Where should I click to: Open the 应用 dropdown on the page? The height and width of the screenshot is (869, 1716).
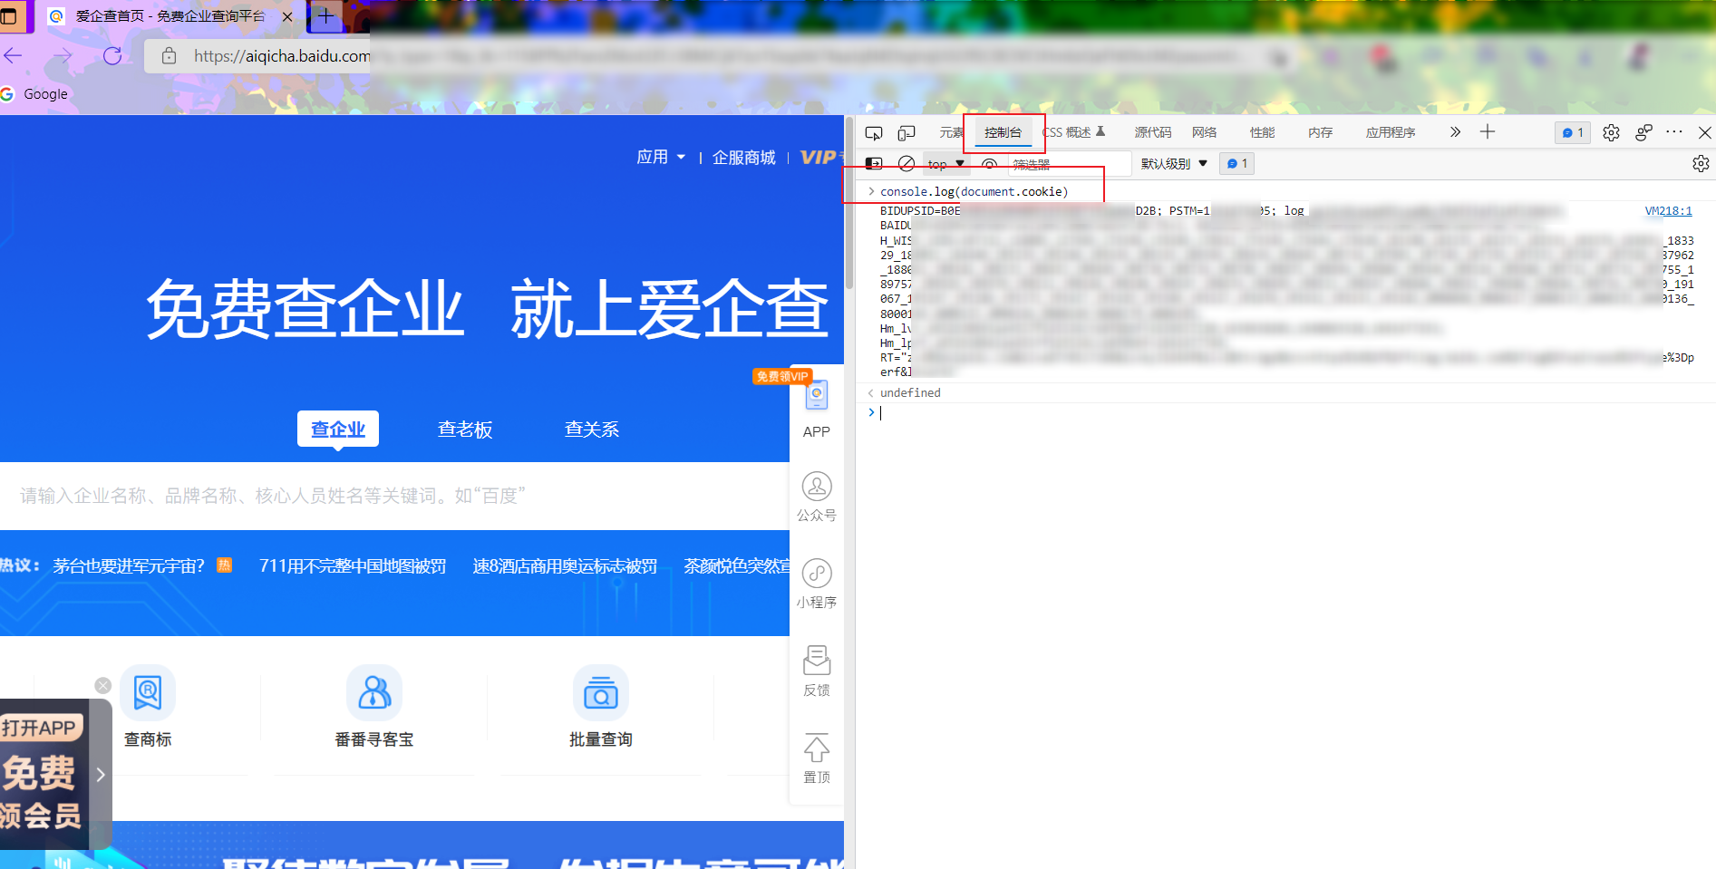point(661,158)
